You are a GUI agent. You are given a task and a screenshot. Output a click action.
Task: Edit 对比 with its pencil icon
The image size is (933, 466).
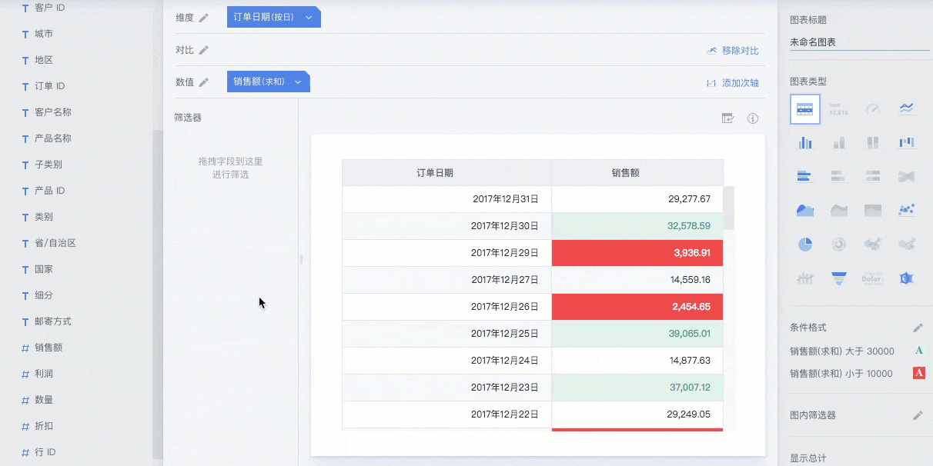pyautogui.click(x=203, y=50)
